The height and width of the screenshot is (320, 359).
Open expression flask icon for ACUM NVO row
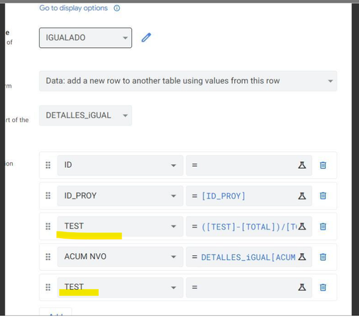(x=302, y=257)
